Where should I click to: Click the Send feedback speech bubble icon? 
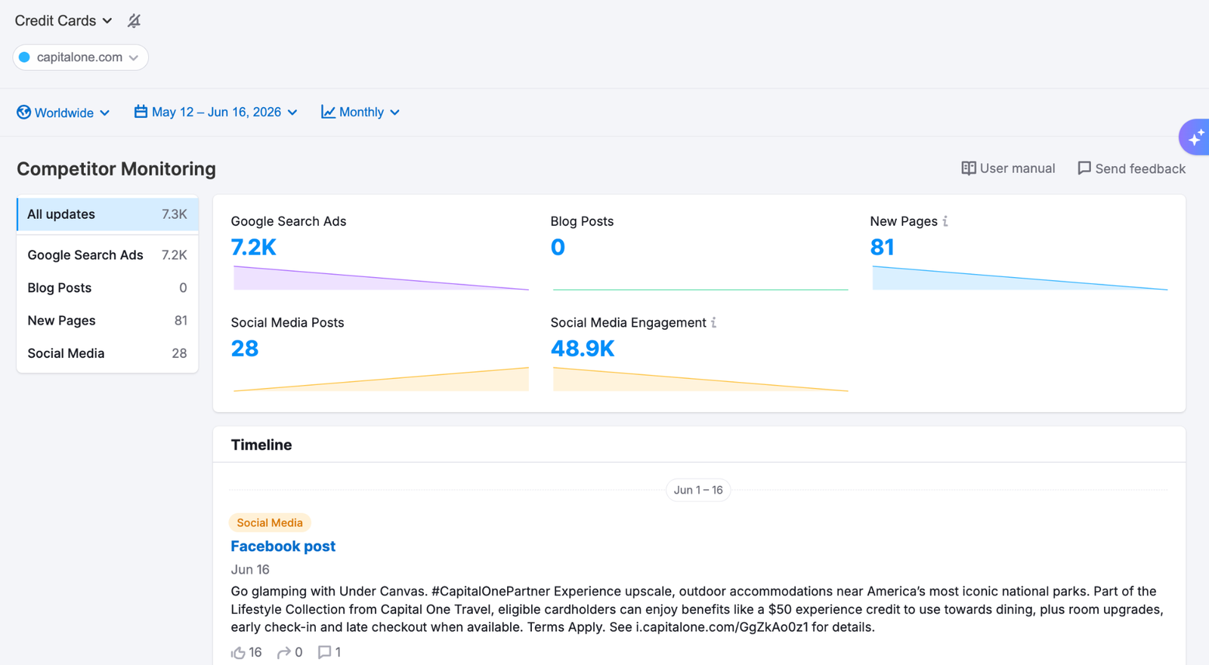point(1084,168)
